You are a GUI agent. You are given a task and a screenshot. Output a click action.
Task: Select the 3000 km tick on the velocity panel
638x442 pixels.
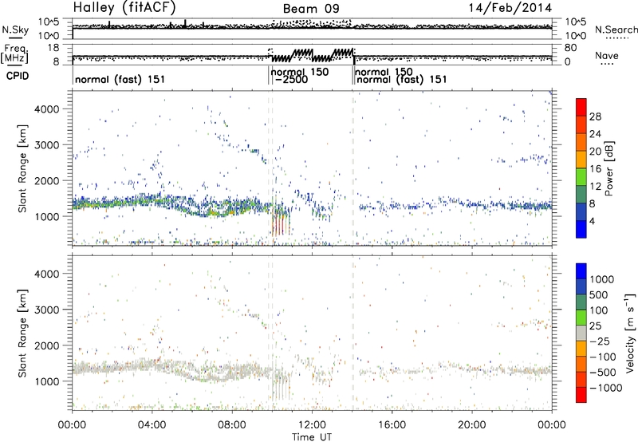click(x=46, y=310)
